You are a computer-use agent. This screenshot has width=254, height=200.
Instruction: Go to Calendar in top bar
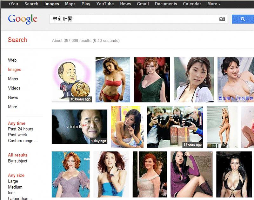coord(192,4)
